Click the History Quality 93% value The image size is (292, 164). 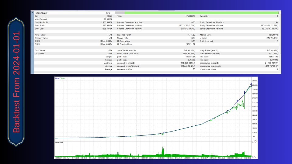pyautogui.click(x=108, y=13)
